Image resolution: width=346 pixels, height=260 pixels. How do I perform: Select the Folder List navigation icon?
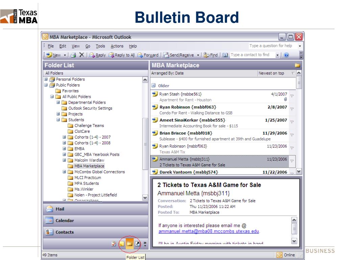[129, 243]
